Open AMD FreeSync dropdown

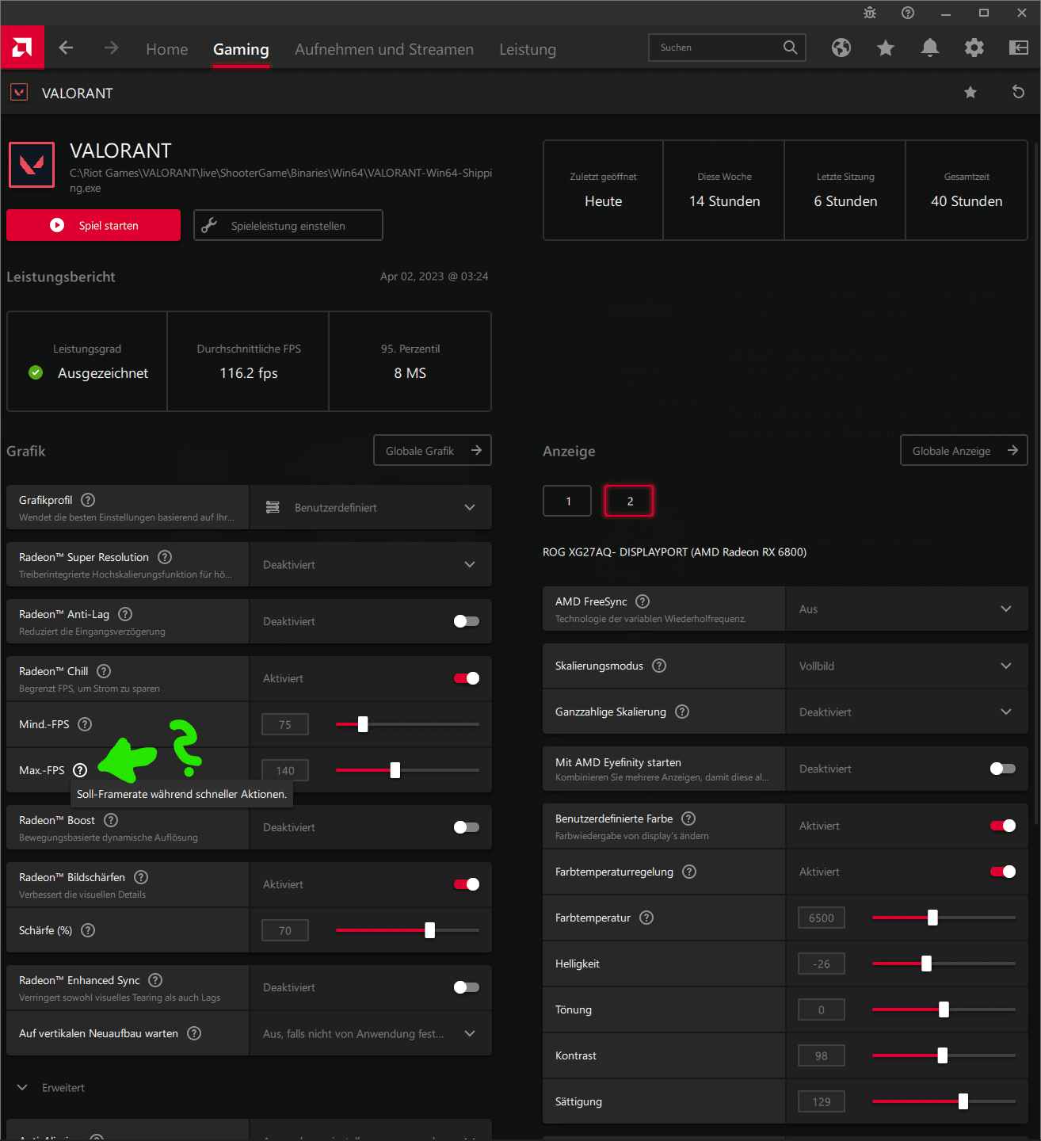pos(907,609)
